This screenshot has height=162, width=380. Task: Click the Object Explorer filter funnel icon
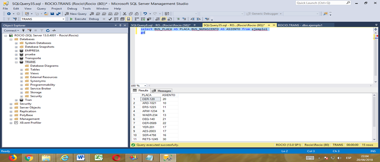click(42, 30)
